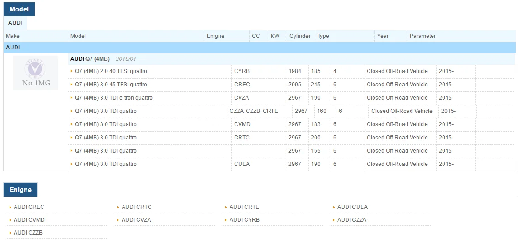The width and height of the screenshot is (518, 240).
Task: Open the Enigne section header tab
Action: tap(21, 190)
